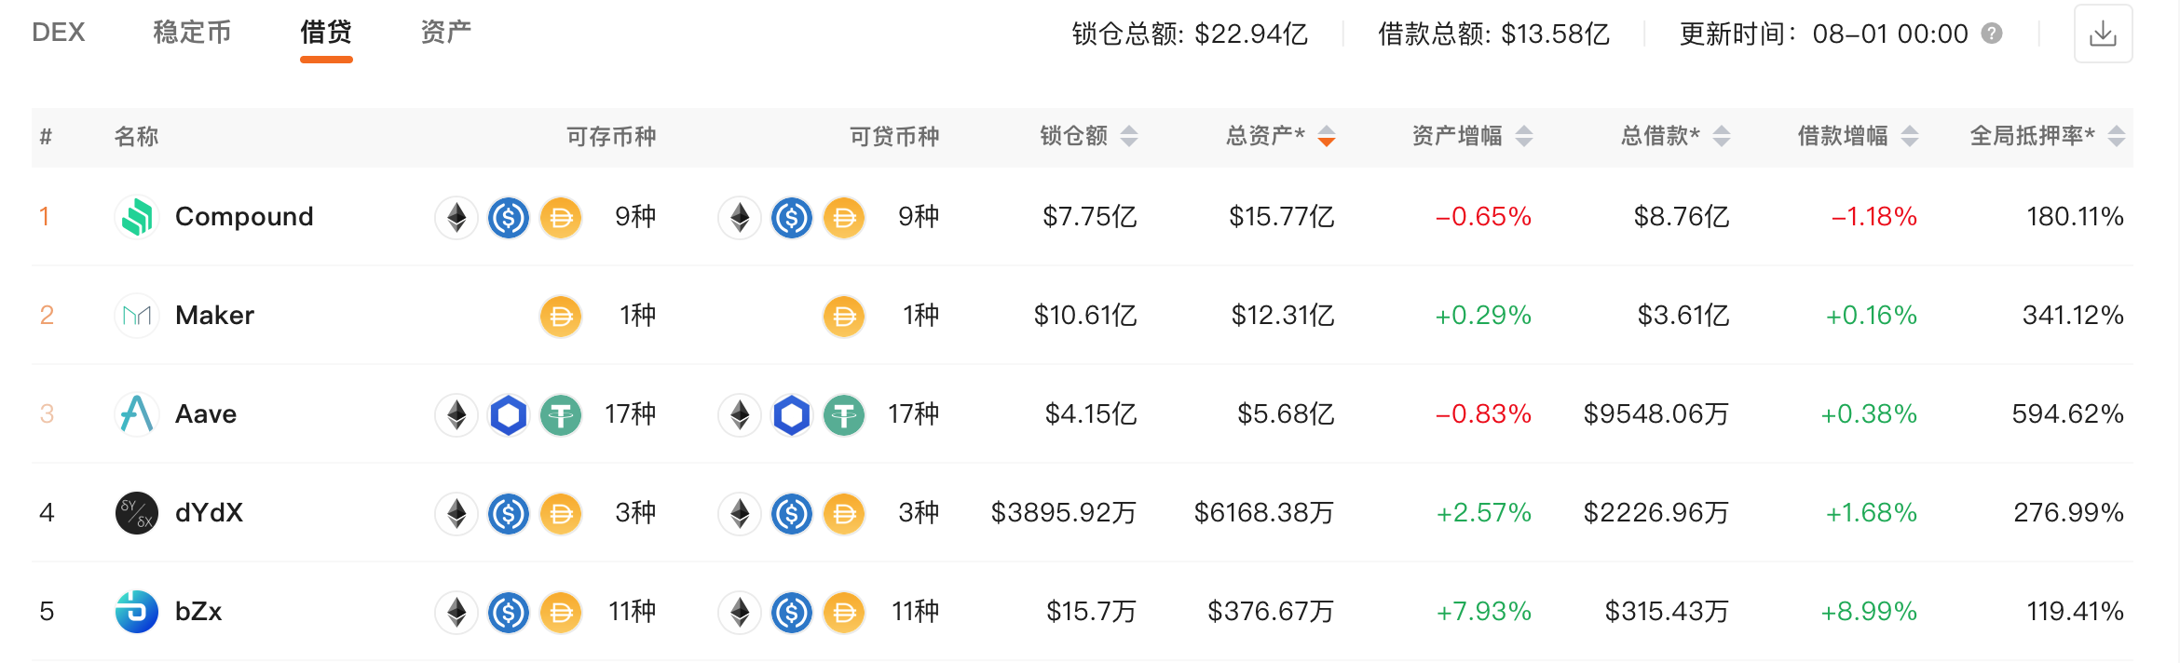
Task: Click the ETH token icon in Compound's 可存币种
Action: (x=456, y=216)
